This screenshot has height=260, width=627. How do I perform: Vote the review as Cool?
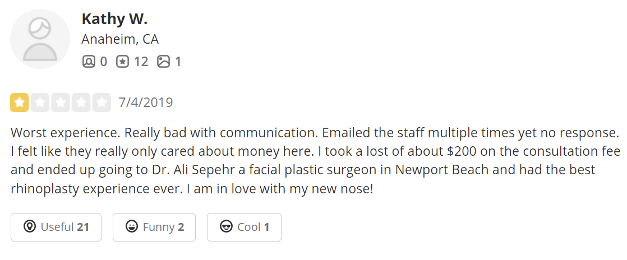tap(244, 227)
